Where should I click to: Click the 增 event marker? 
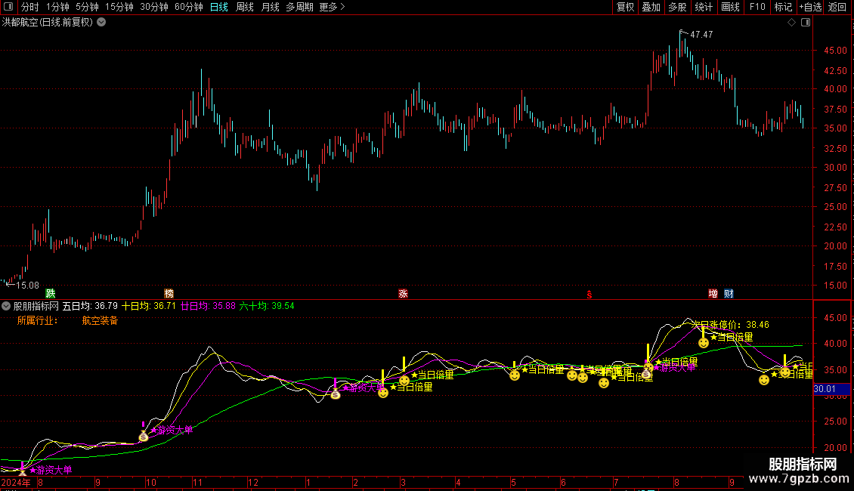[713, 293]
